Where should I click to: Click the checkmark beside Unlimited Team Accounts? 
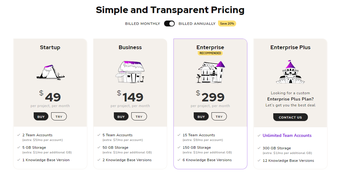tap(259, 135)
